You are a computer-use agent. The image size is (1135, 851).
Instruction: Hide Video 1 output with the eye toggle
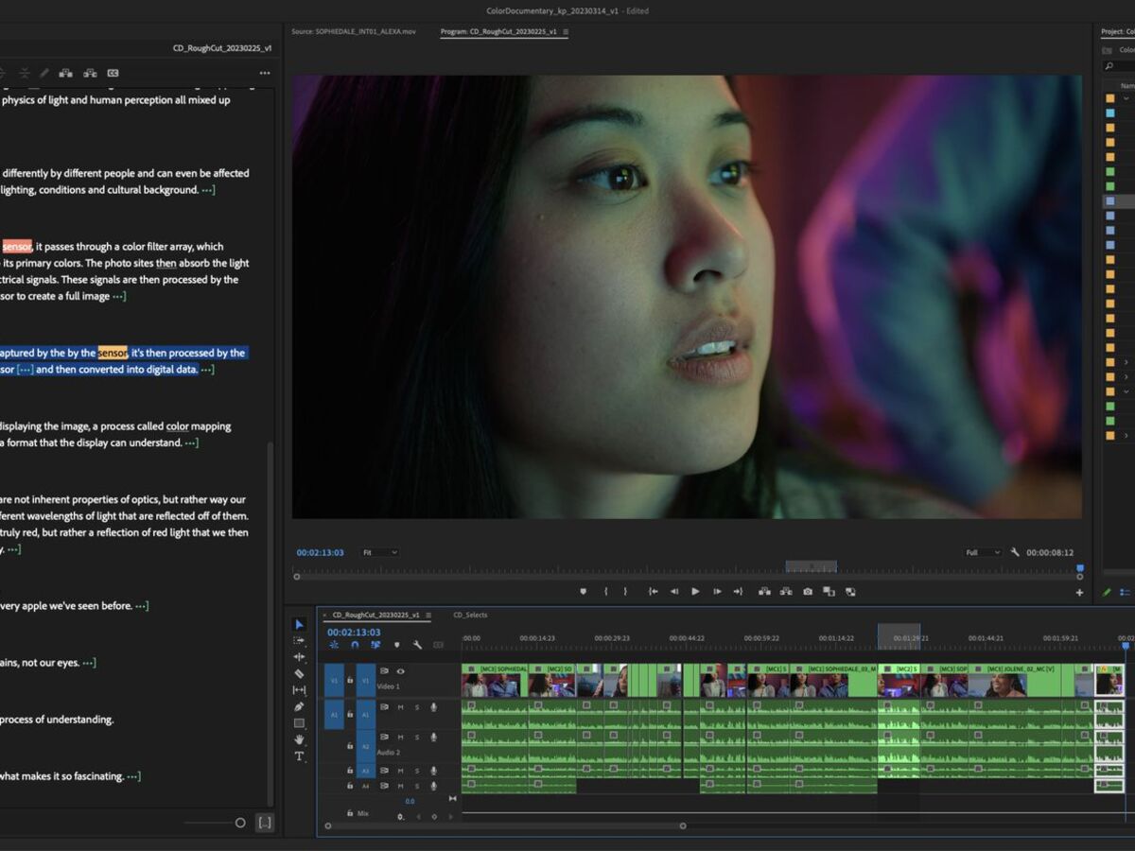pos(401,671)
